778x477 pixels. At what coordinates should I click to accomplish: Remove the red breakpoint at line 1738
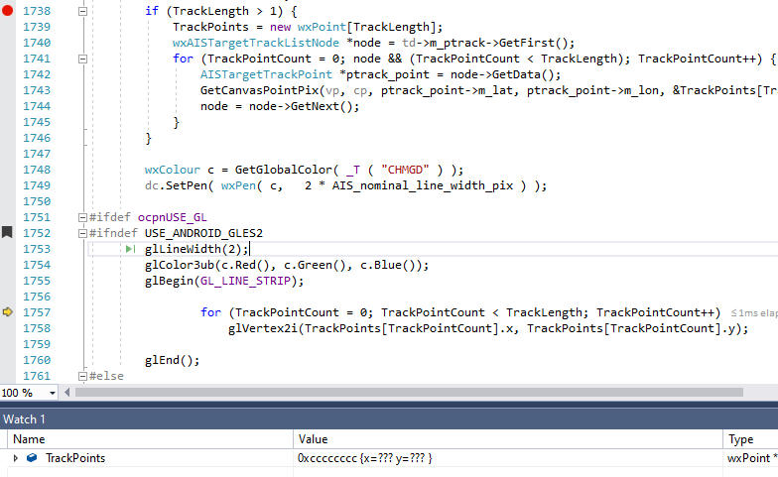tap(8, 10)
